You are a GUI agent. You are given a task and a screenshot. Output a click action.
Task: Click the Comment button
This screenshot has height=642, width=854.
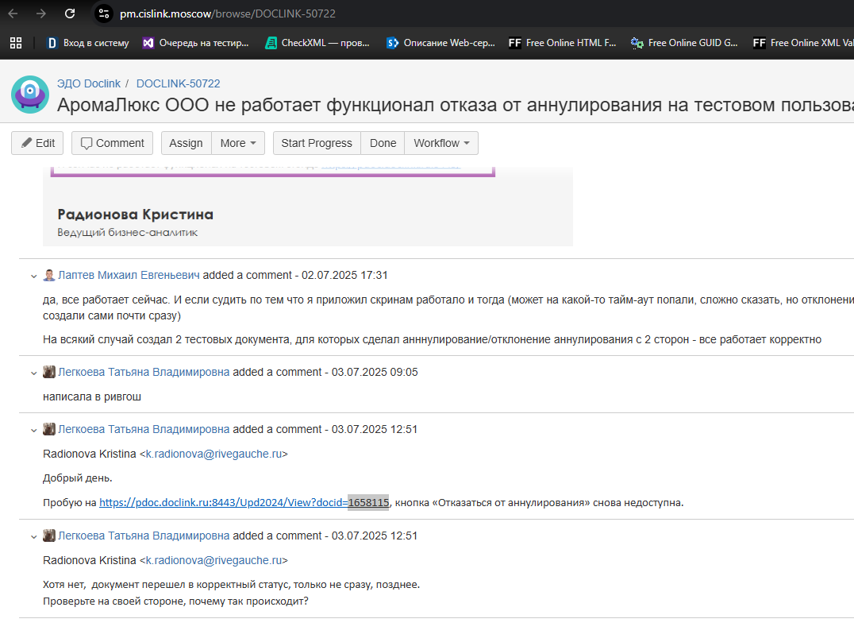[112, 143]
